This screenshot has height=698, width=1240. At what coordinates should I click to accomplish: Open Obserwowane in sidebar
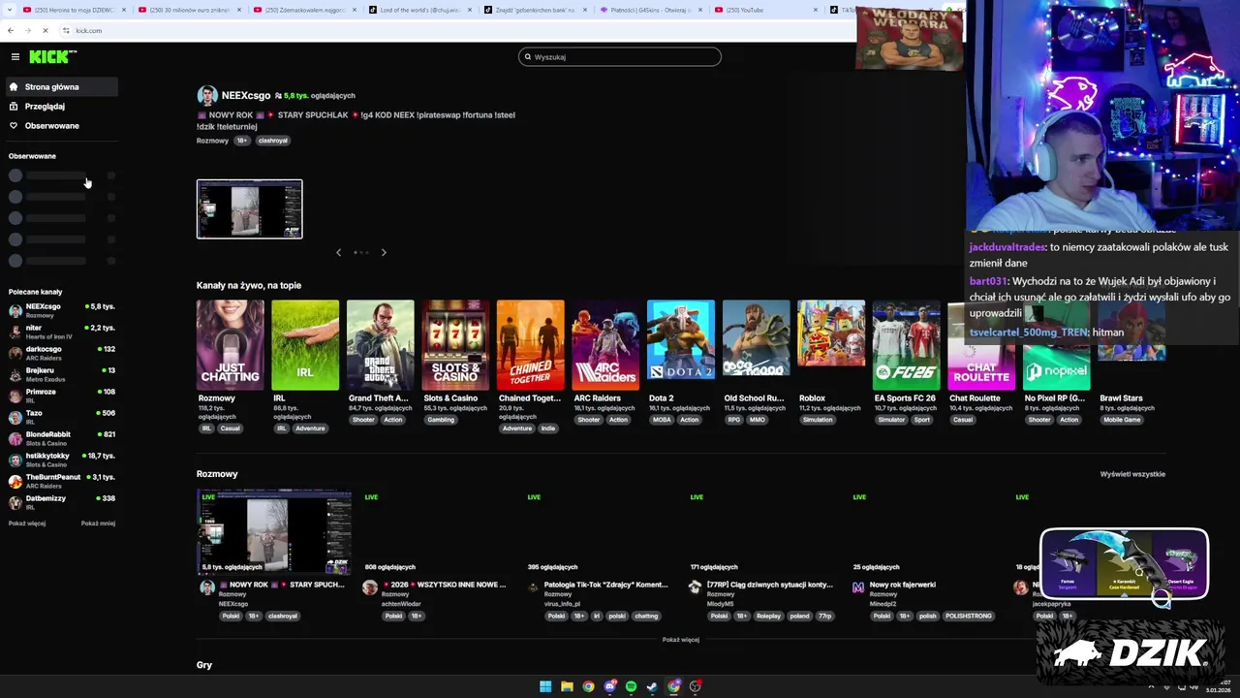pos(60,126)
